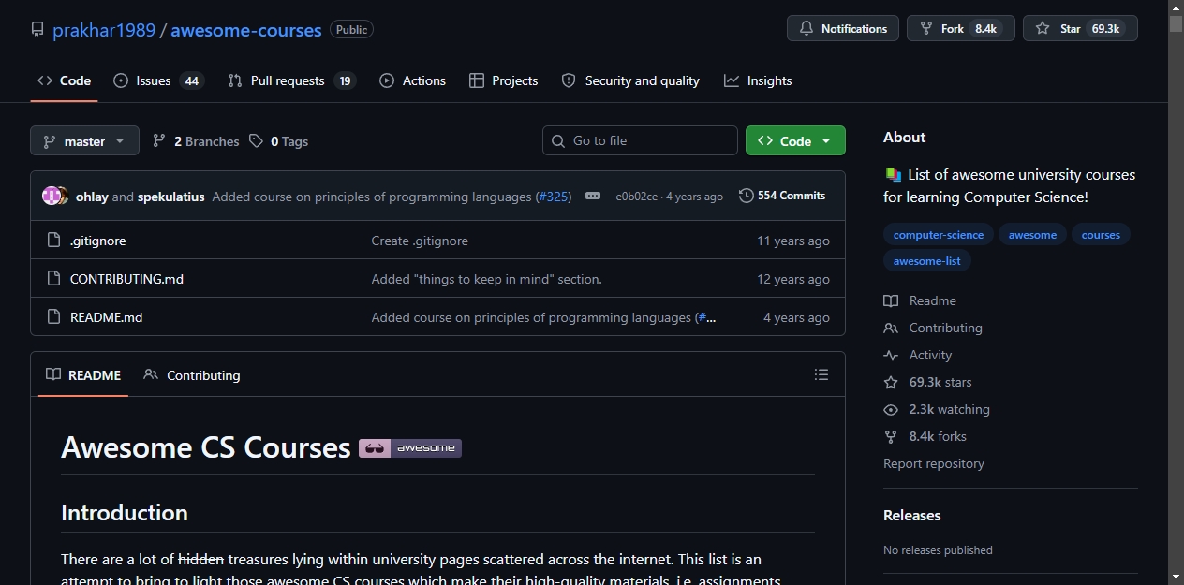The width and height of the screenshot is (1184, 585).
Task: Click '11 years ago' timestamp for .gitignore
Action: [793, 241]
